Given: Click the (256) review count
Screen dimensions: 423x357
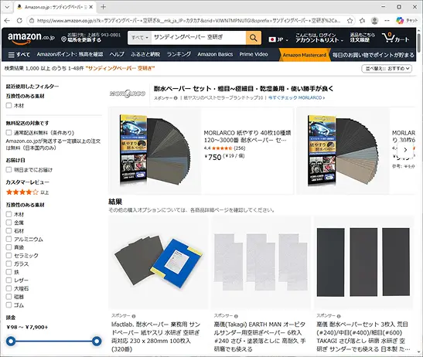Looking at the screenshot, I should coord(239,148).
